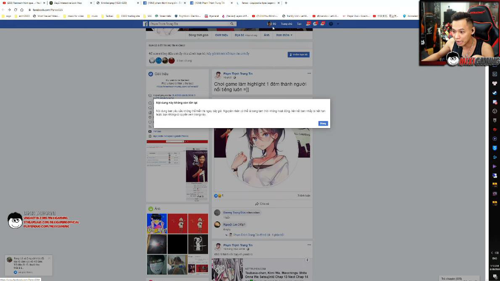Click the Facebook logo icon
The image size is (500, 281).
[145, 24]
